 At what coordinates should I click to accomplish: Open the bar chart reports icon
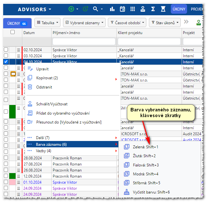(112, 9)
